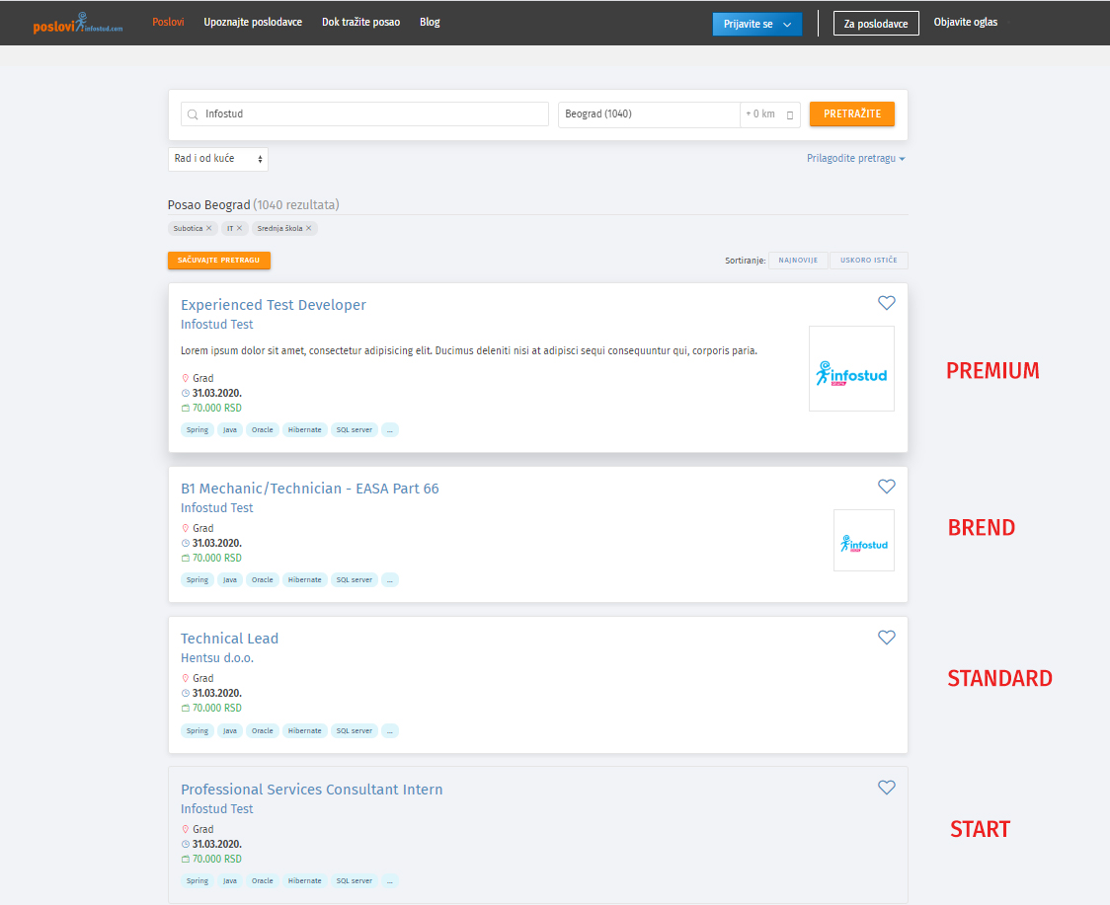Screen dimensions: 1110x905
Task: Click heart icon on Technical Lead card
Action: tap(886, 637)
